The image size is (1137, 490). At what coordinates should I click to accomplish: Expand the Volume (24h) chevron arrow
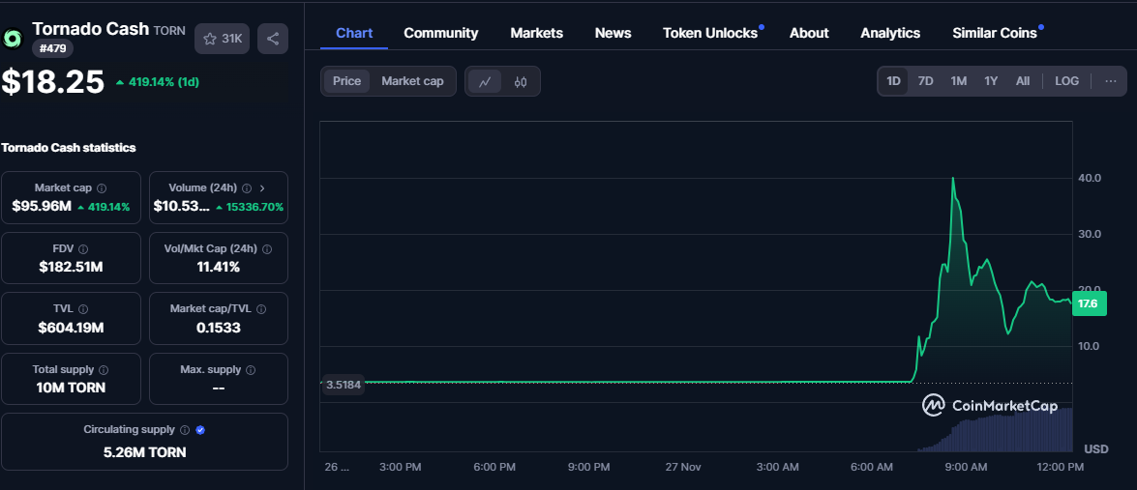click(262, 188)
